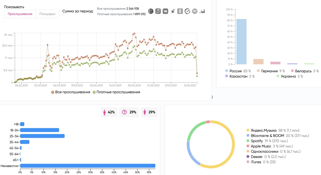
Task: Click the 34 тыс. y-axis label
Action: pos(9,35)
